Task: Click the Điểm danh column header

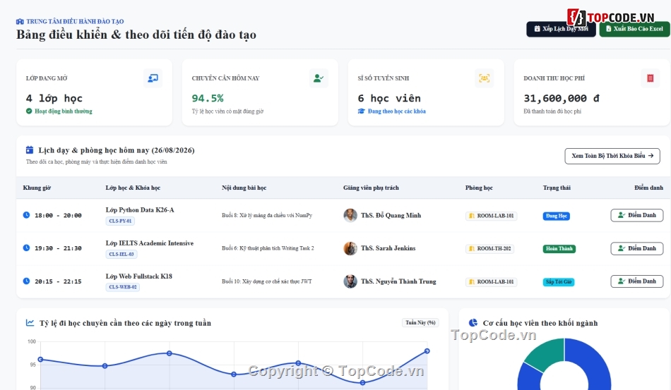Action: [x=648, y=188]
